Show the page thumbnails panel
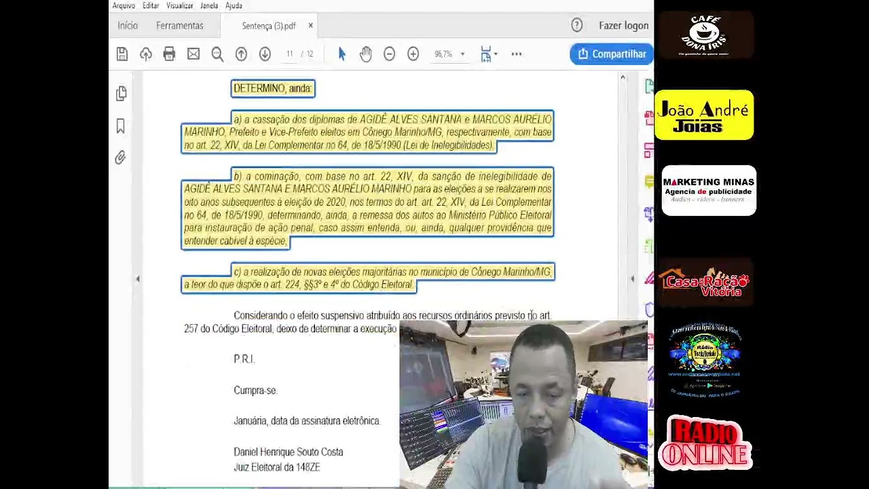The height and width of the screenshot is (489, 869). (x=122, y=93)
